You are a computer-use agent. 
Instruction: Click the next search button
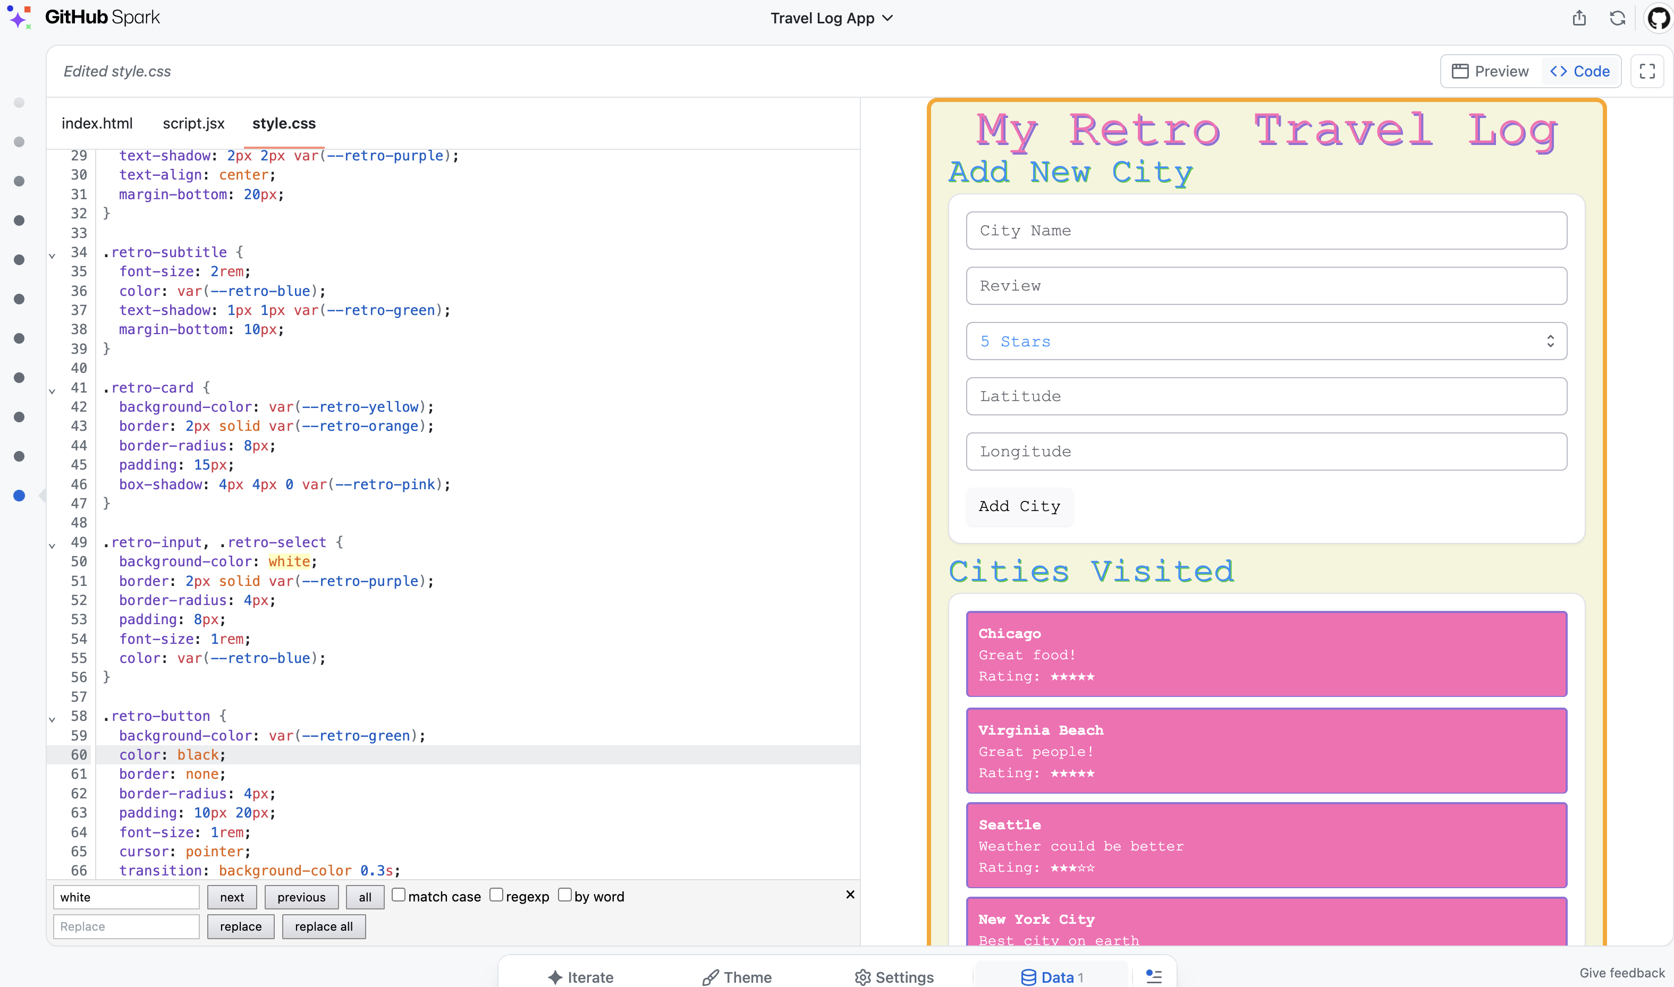pyautogui.click(x=232, y=897)
